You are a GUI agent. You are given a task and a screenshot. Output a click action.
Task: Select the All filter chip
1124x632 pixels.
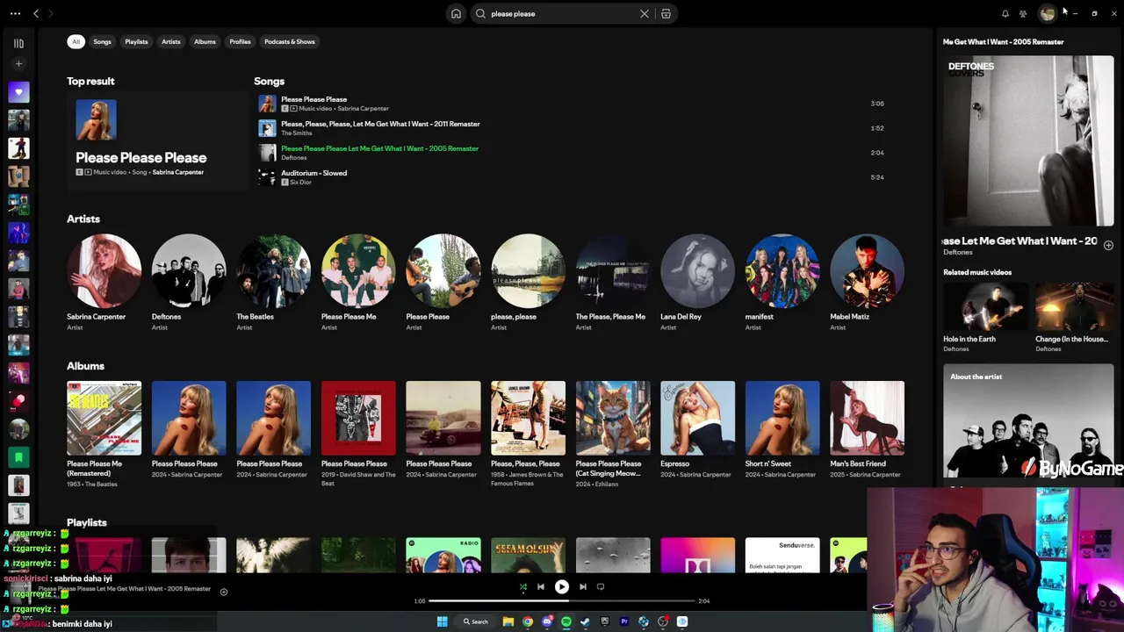coord(76,42)
